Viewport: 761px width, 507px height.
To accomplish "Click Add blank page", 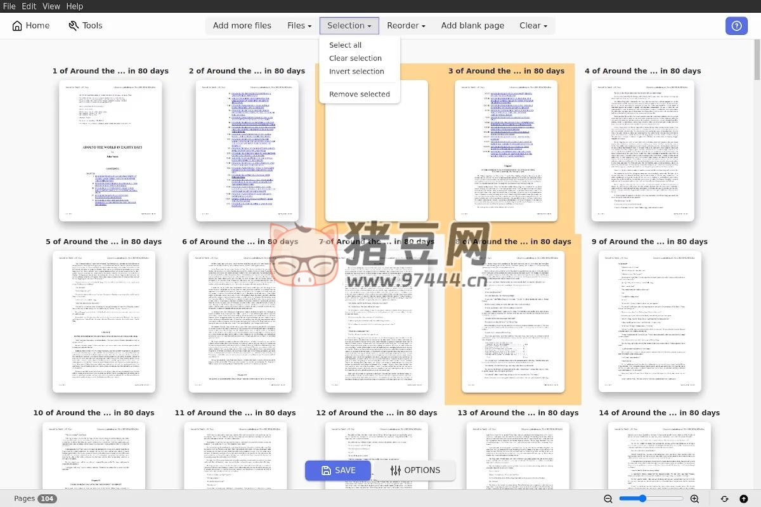I will tap(472, 26).
